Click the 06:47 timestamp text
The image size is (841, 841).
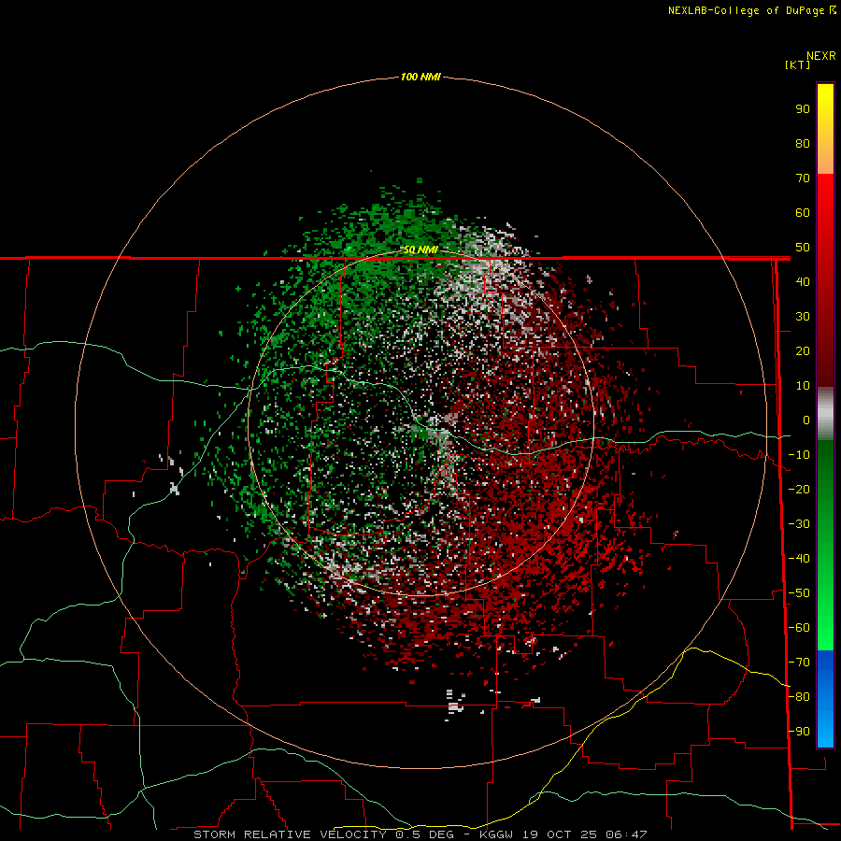pos(626,834)
